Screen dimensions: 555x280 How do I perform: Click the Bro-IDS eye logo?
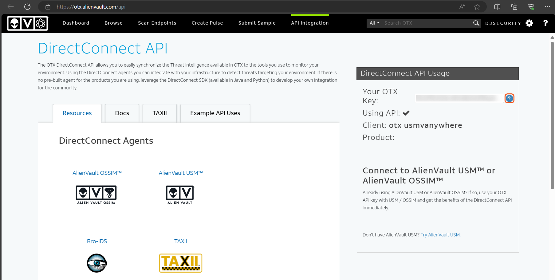tap(97, 263)
